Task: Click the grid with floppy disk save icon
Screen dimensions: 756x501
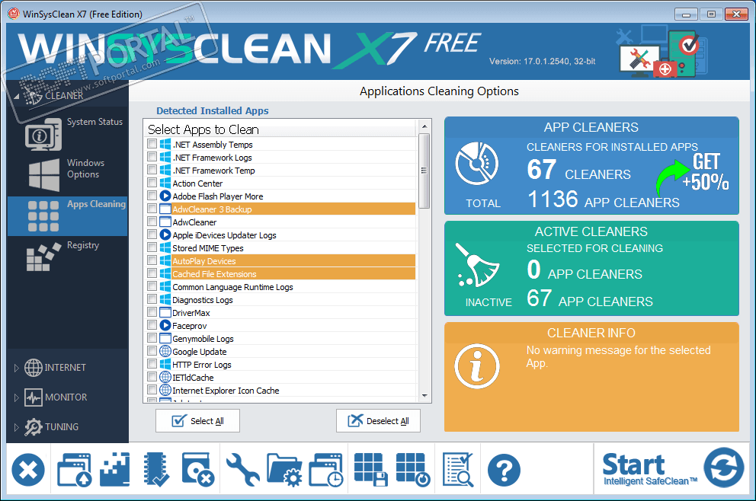Action: (x=370, y=470)
